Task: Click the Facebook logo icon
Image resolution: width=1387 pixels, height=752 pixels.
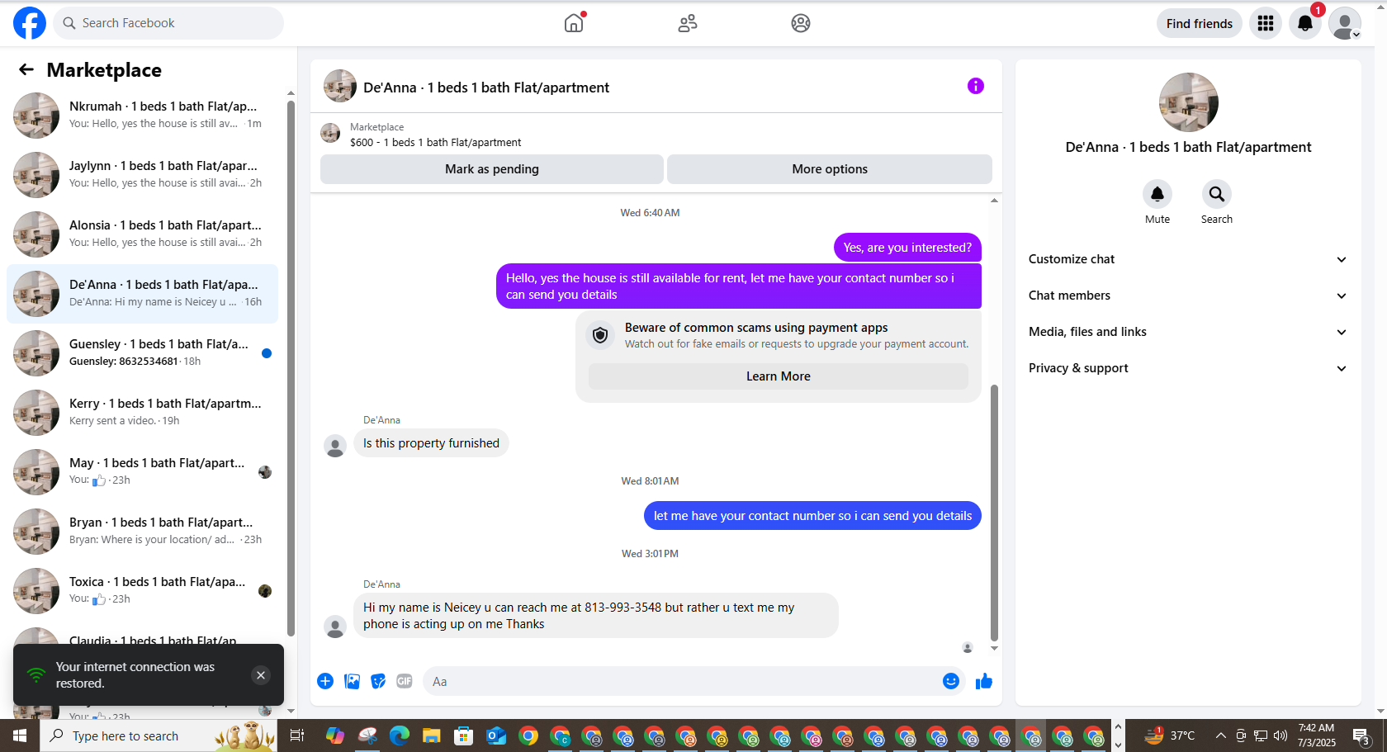Action: [x=30, y=23]
